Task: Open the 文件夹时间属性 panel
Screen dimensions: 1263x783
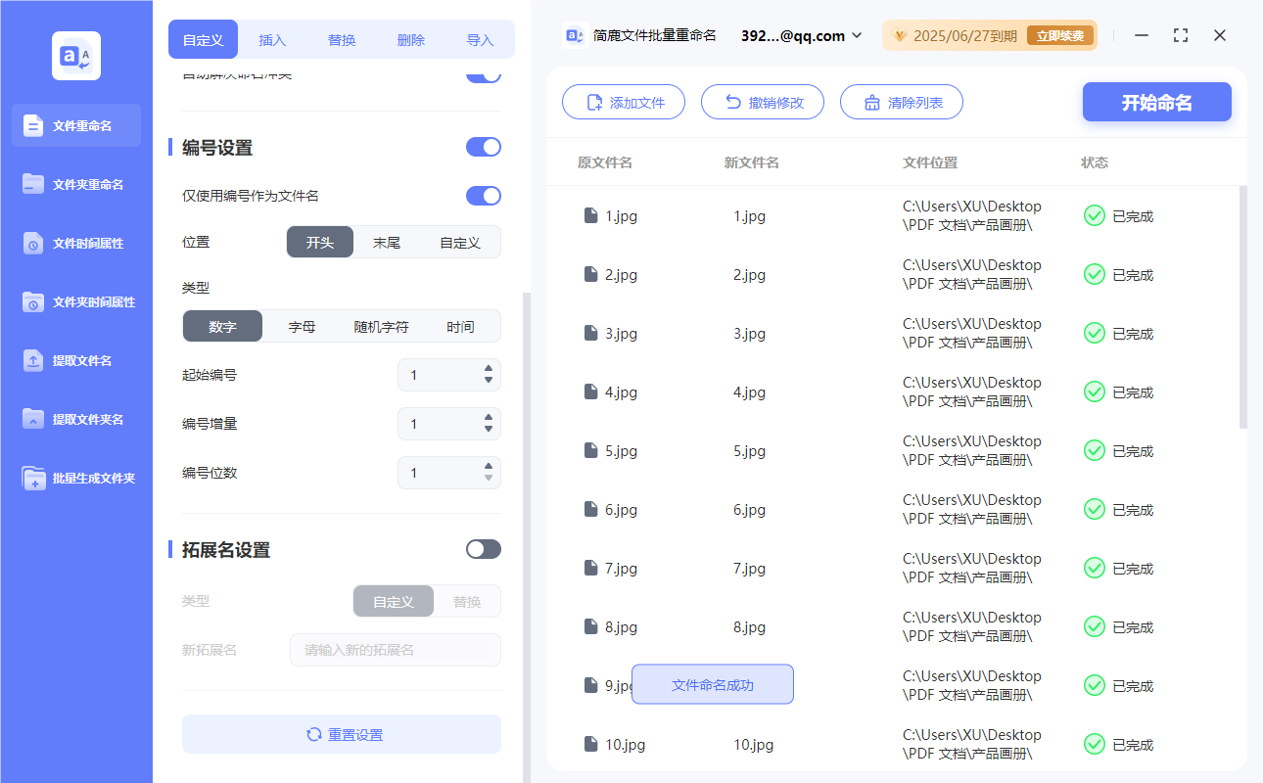Action: point(75,301)
